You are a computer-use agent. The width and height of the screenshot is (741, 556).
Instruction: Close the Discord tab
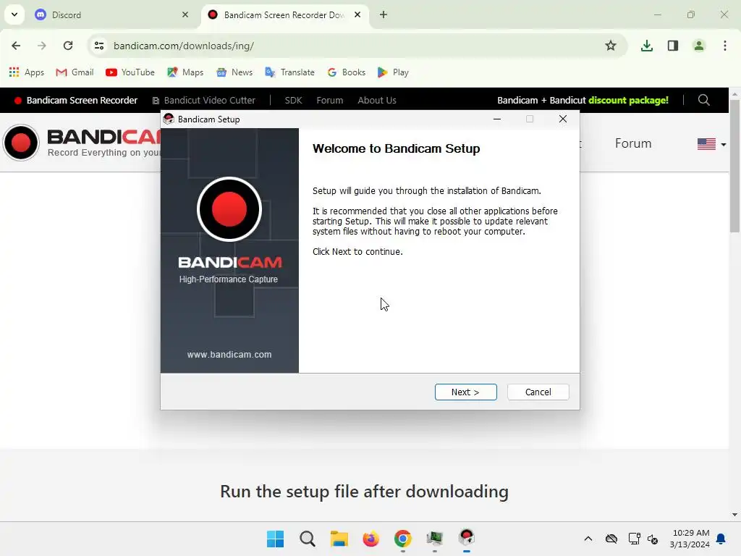coord(185,14)
